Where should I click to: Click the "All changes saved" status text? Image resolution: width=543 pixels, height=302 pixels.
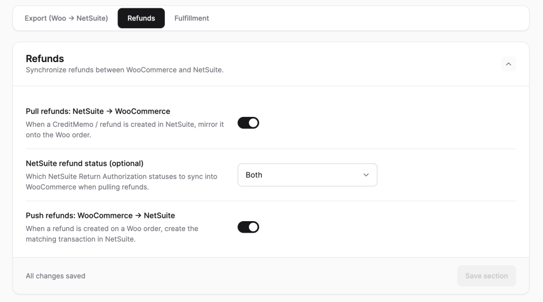coord(55,276)
